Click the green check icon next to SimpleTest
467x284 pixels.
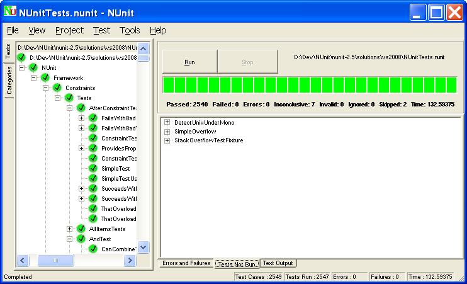pos(93,168)
